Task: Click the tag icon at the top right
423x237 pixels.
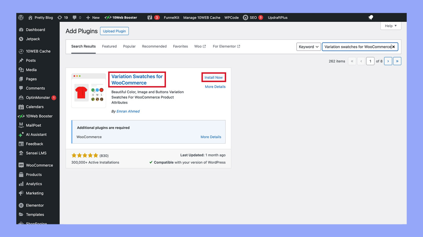Action: pyautogui.click(x=370, y=17)
